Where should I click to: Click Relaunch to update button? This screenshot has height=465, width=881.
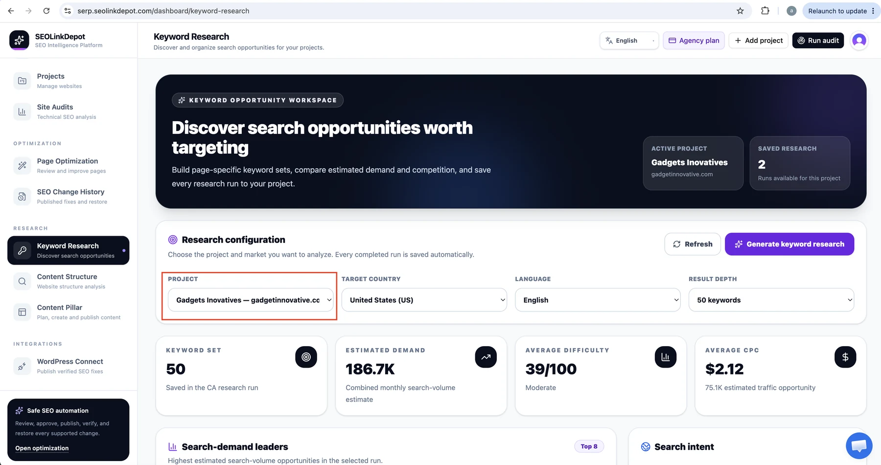[841, 11]
